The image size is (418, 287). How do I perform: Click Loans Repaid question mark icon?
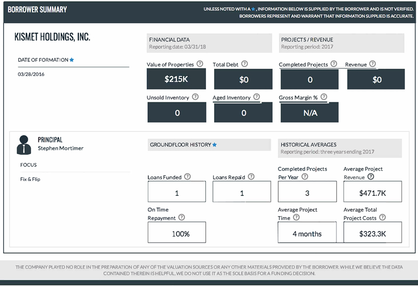(x=251, y=177)
